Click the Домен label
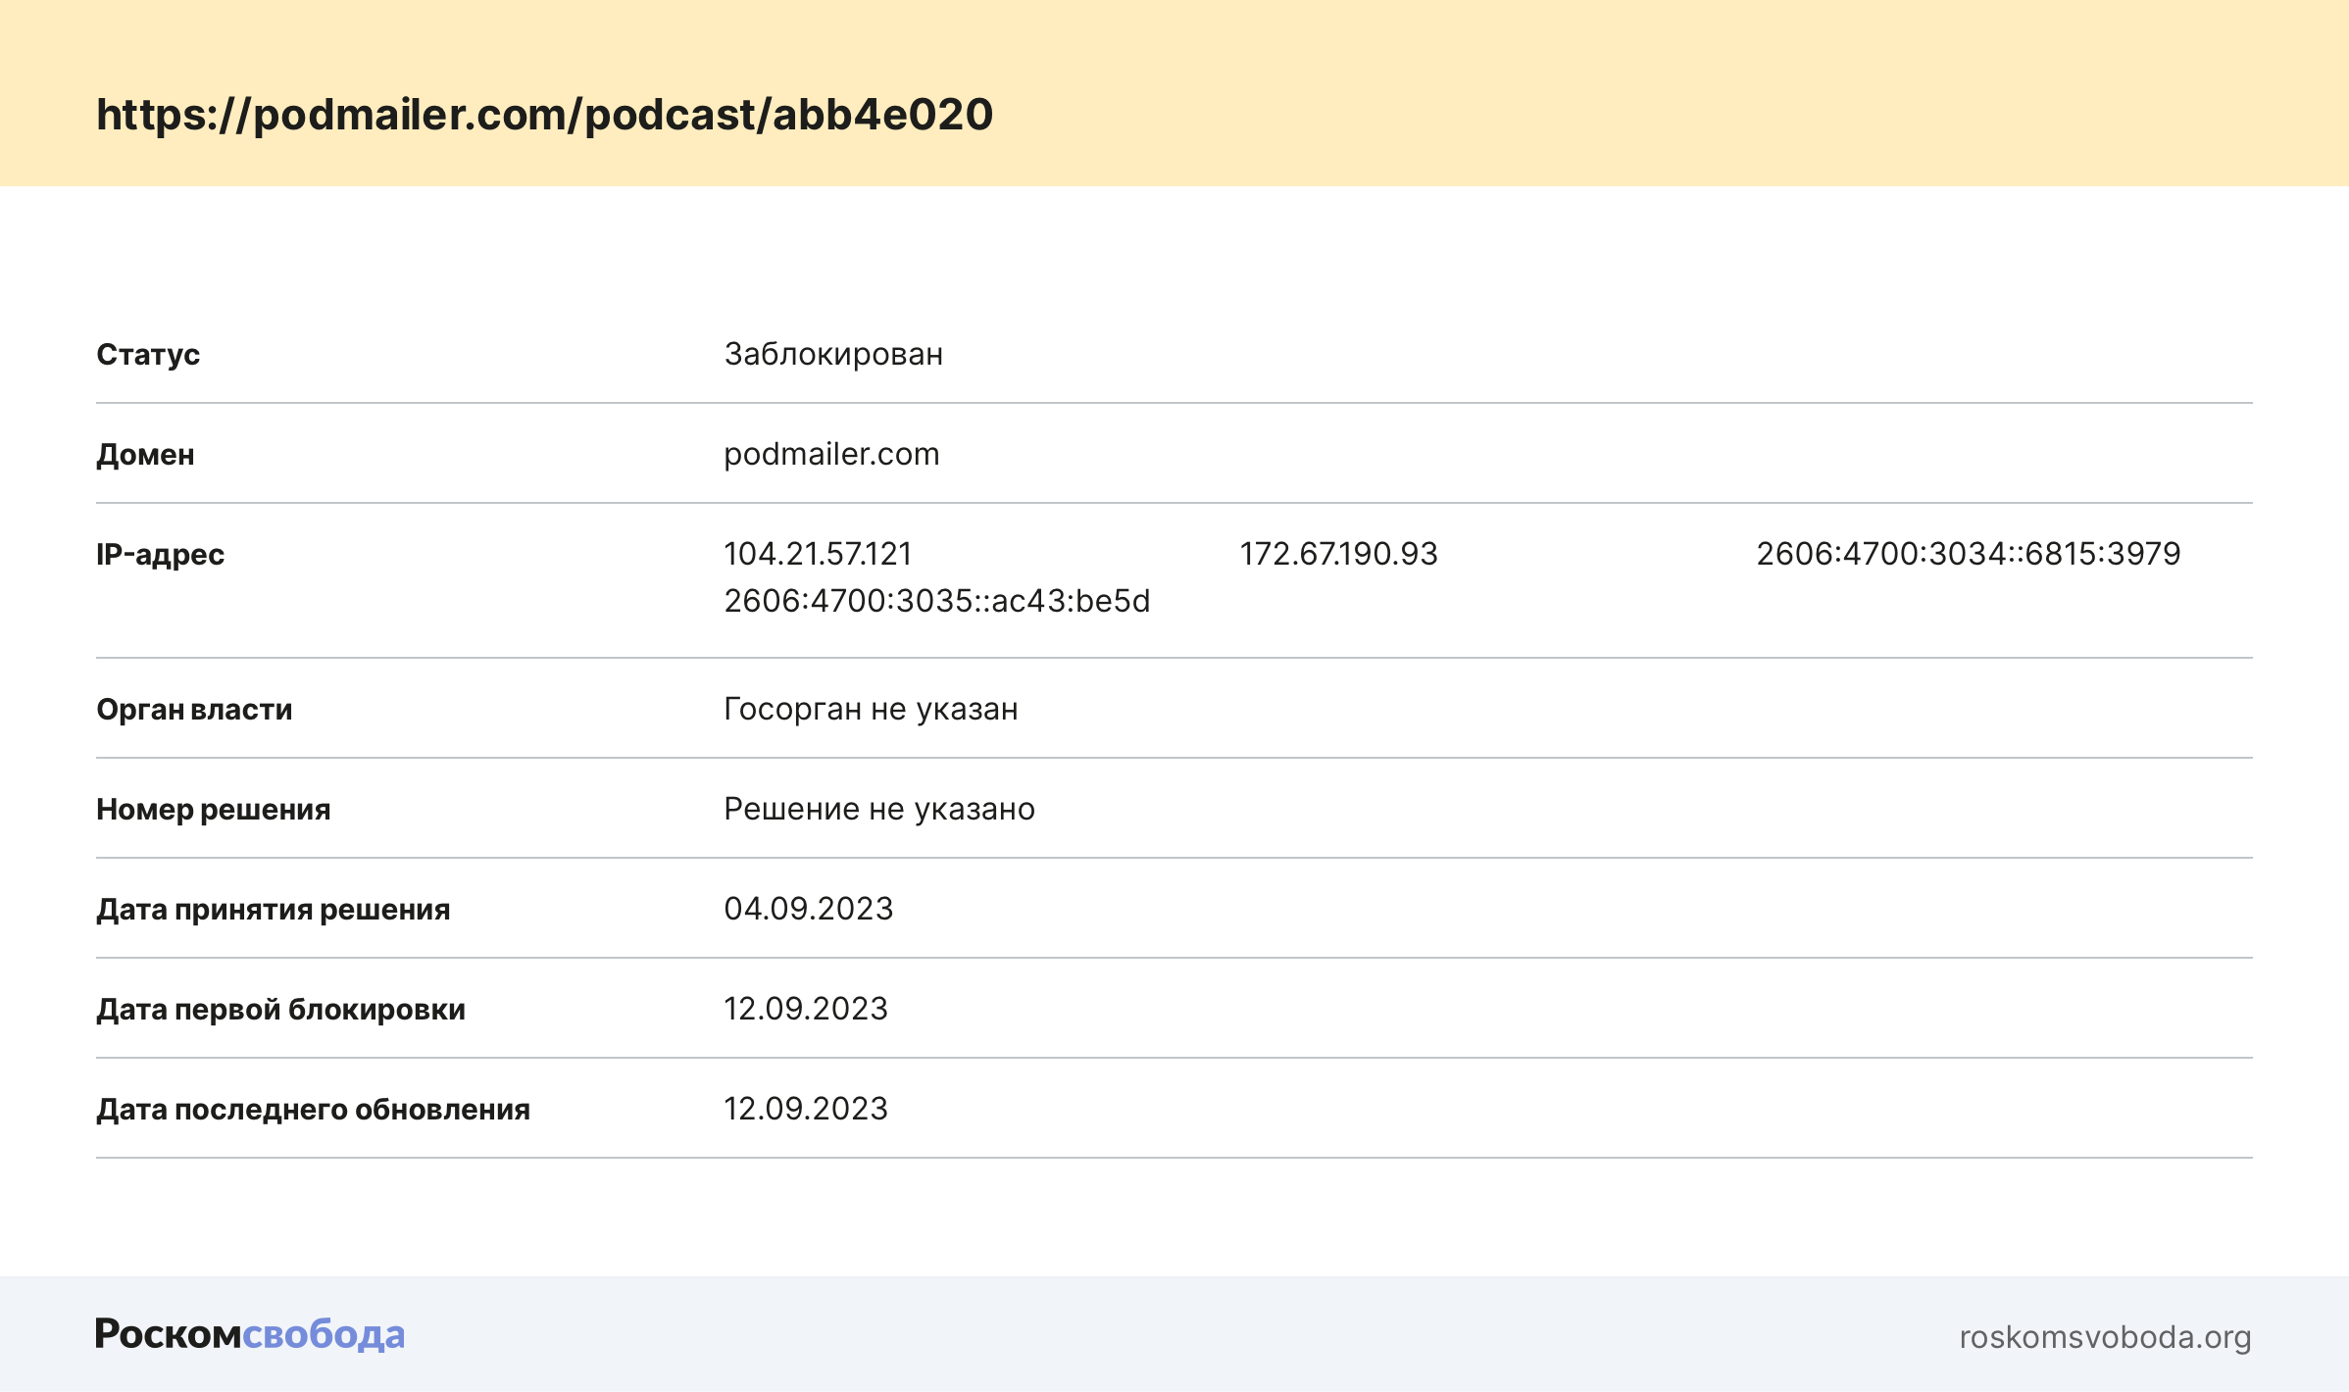 coord(145,454)
